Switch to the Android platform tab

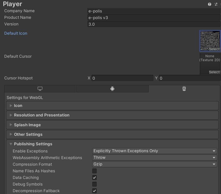tap(112, 89)
